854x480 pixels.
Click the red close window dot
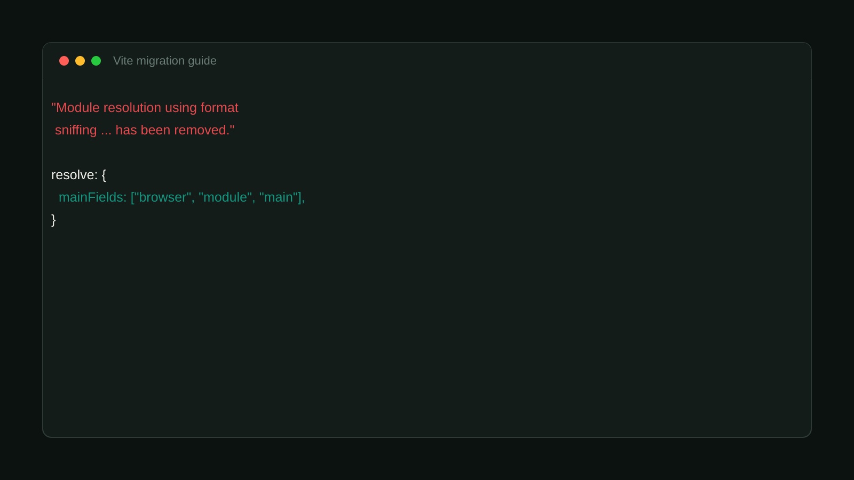[64, 61]
